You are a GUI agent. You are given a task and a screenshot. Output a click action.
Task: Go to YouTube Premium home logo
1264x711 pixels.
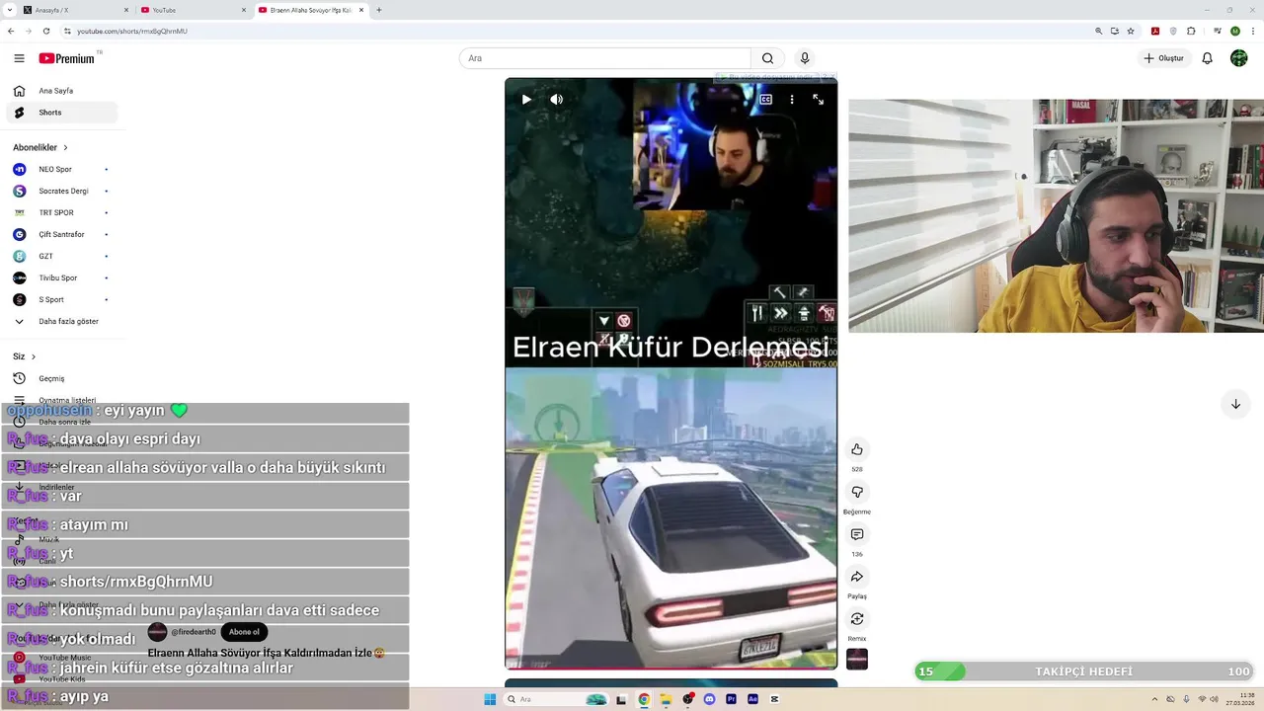pos(67,58)
